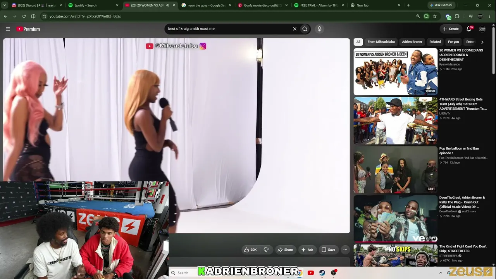Open the Chrome extensions puzzle icon
This screenshot has width=496, height=279.
tap(457, 16)
